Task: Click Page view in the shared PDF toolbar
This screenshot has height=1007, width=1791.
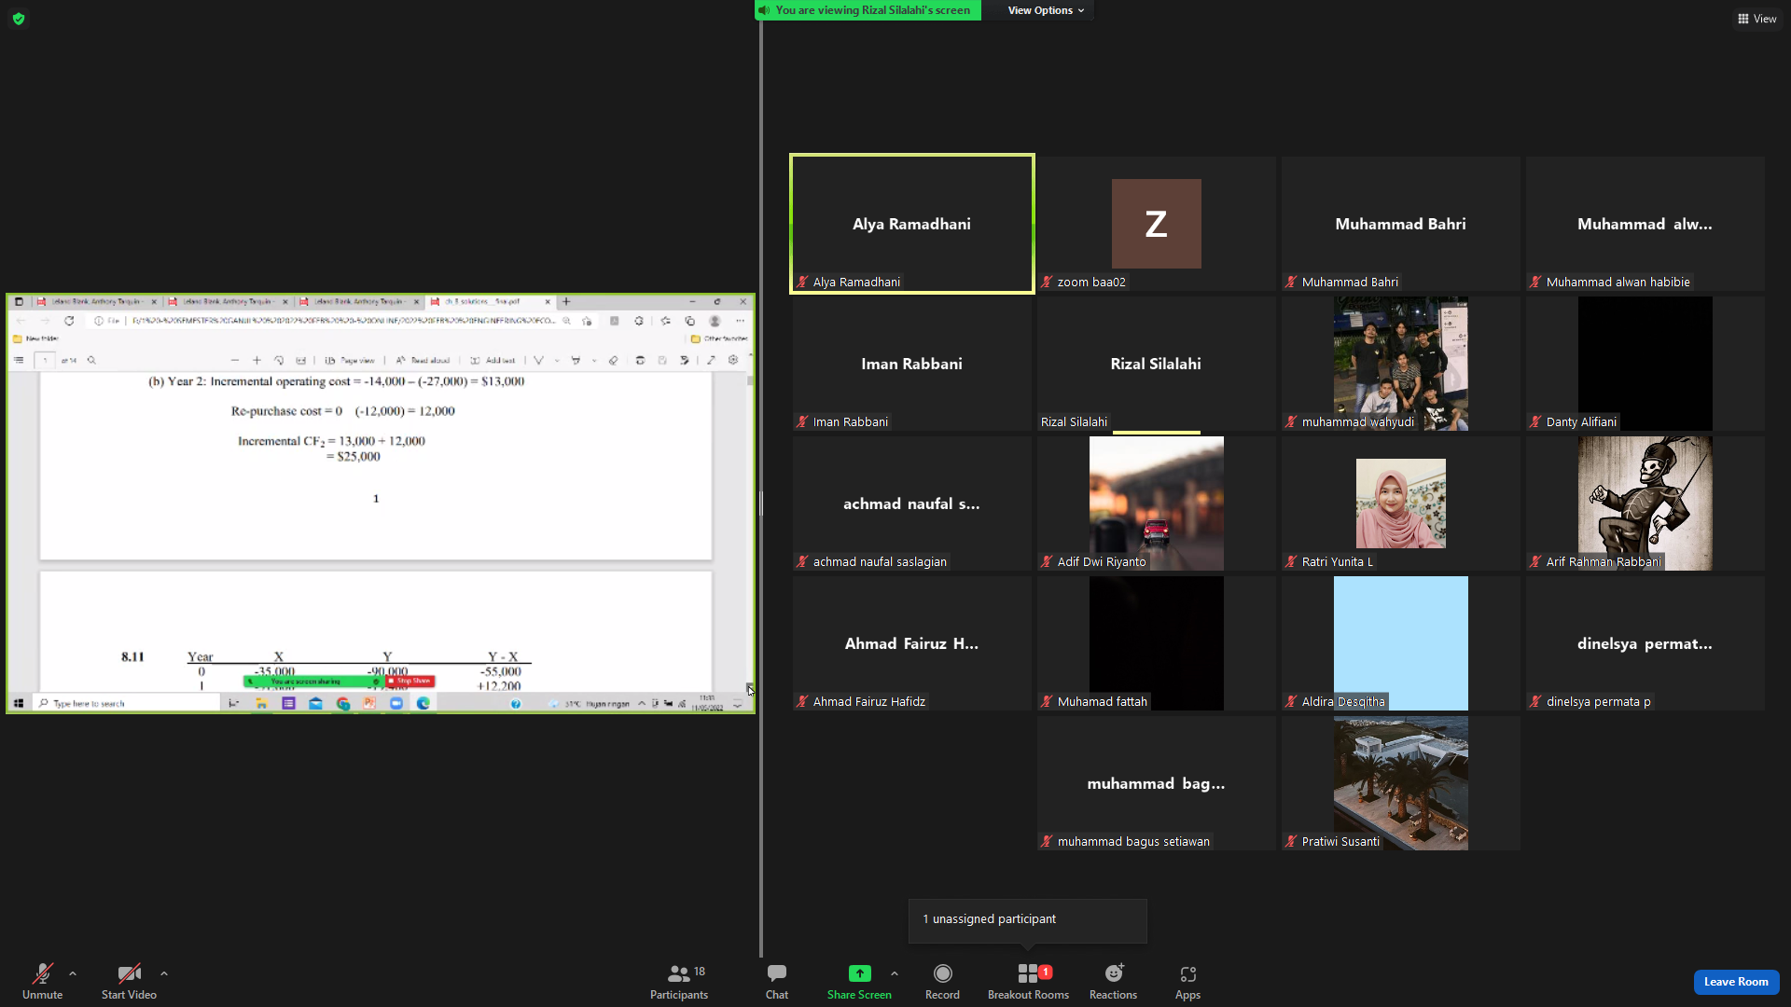Action: 350,361
